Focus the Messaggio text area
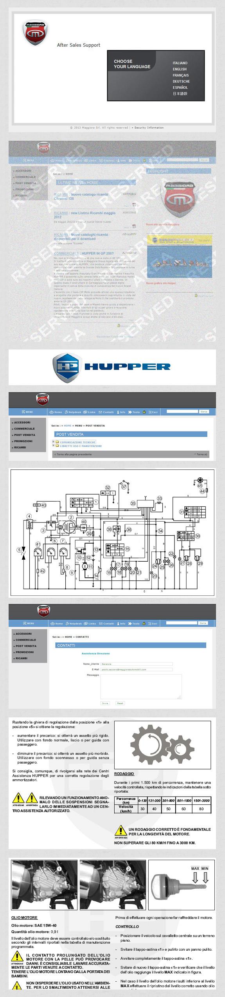 (141, 687)
